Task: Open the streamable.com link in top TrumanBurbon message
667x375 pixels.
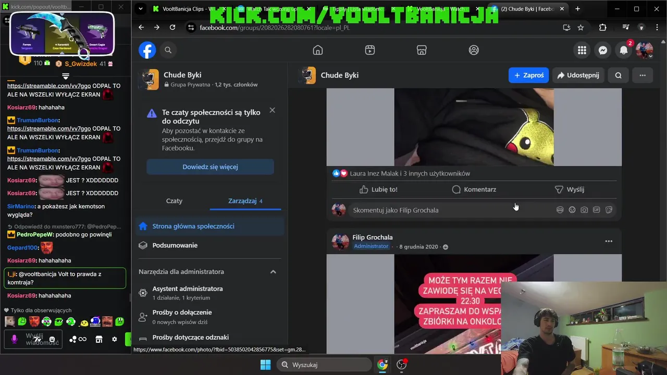Action: coord(49,86)
